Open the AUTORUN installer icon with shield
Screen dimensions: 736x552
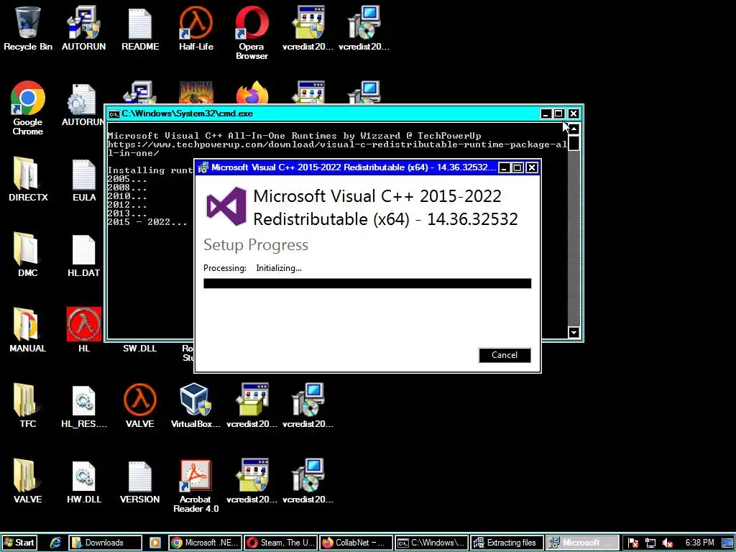pyautogui.click(x=83, y=28)
